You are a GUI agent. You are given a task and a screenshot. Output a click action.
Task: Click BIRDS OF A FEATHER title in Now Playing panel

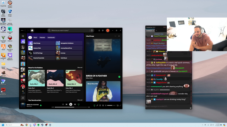coord(96,76)
